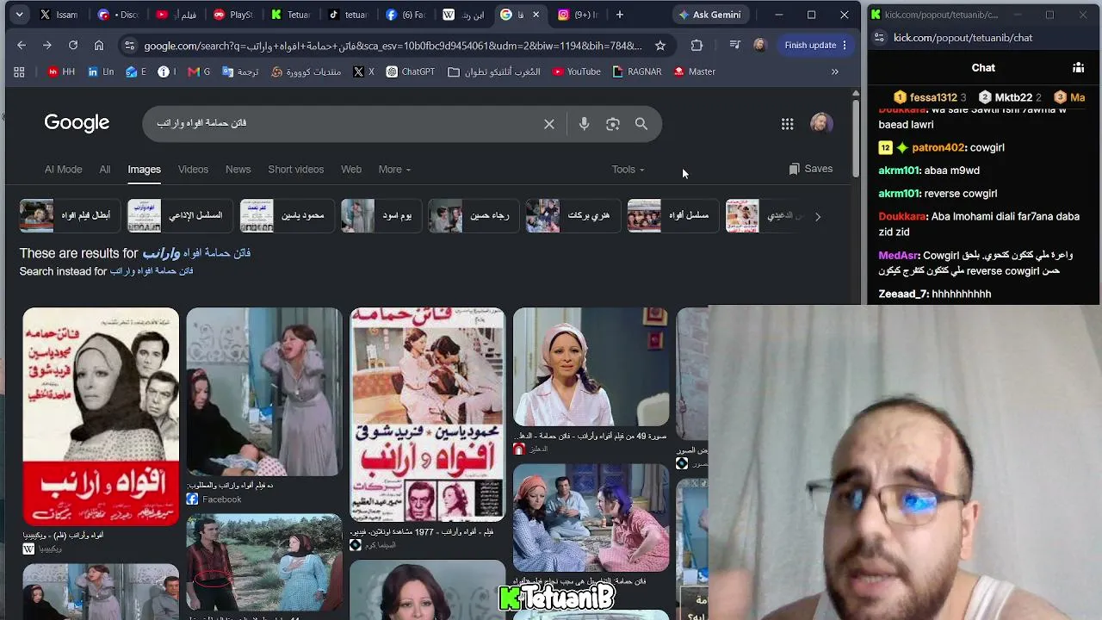Go forward in browser history
1102x620 pixels.
[x=47, y=45]
